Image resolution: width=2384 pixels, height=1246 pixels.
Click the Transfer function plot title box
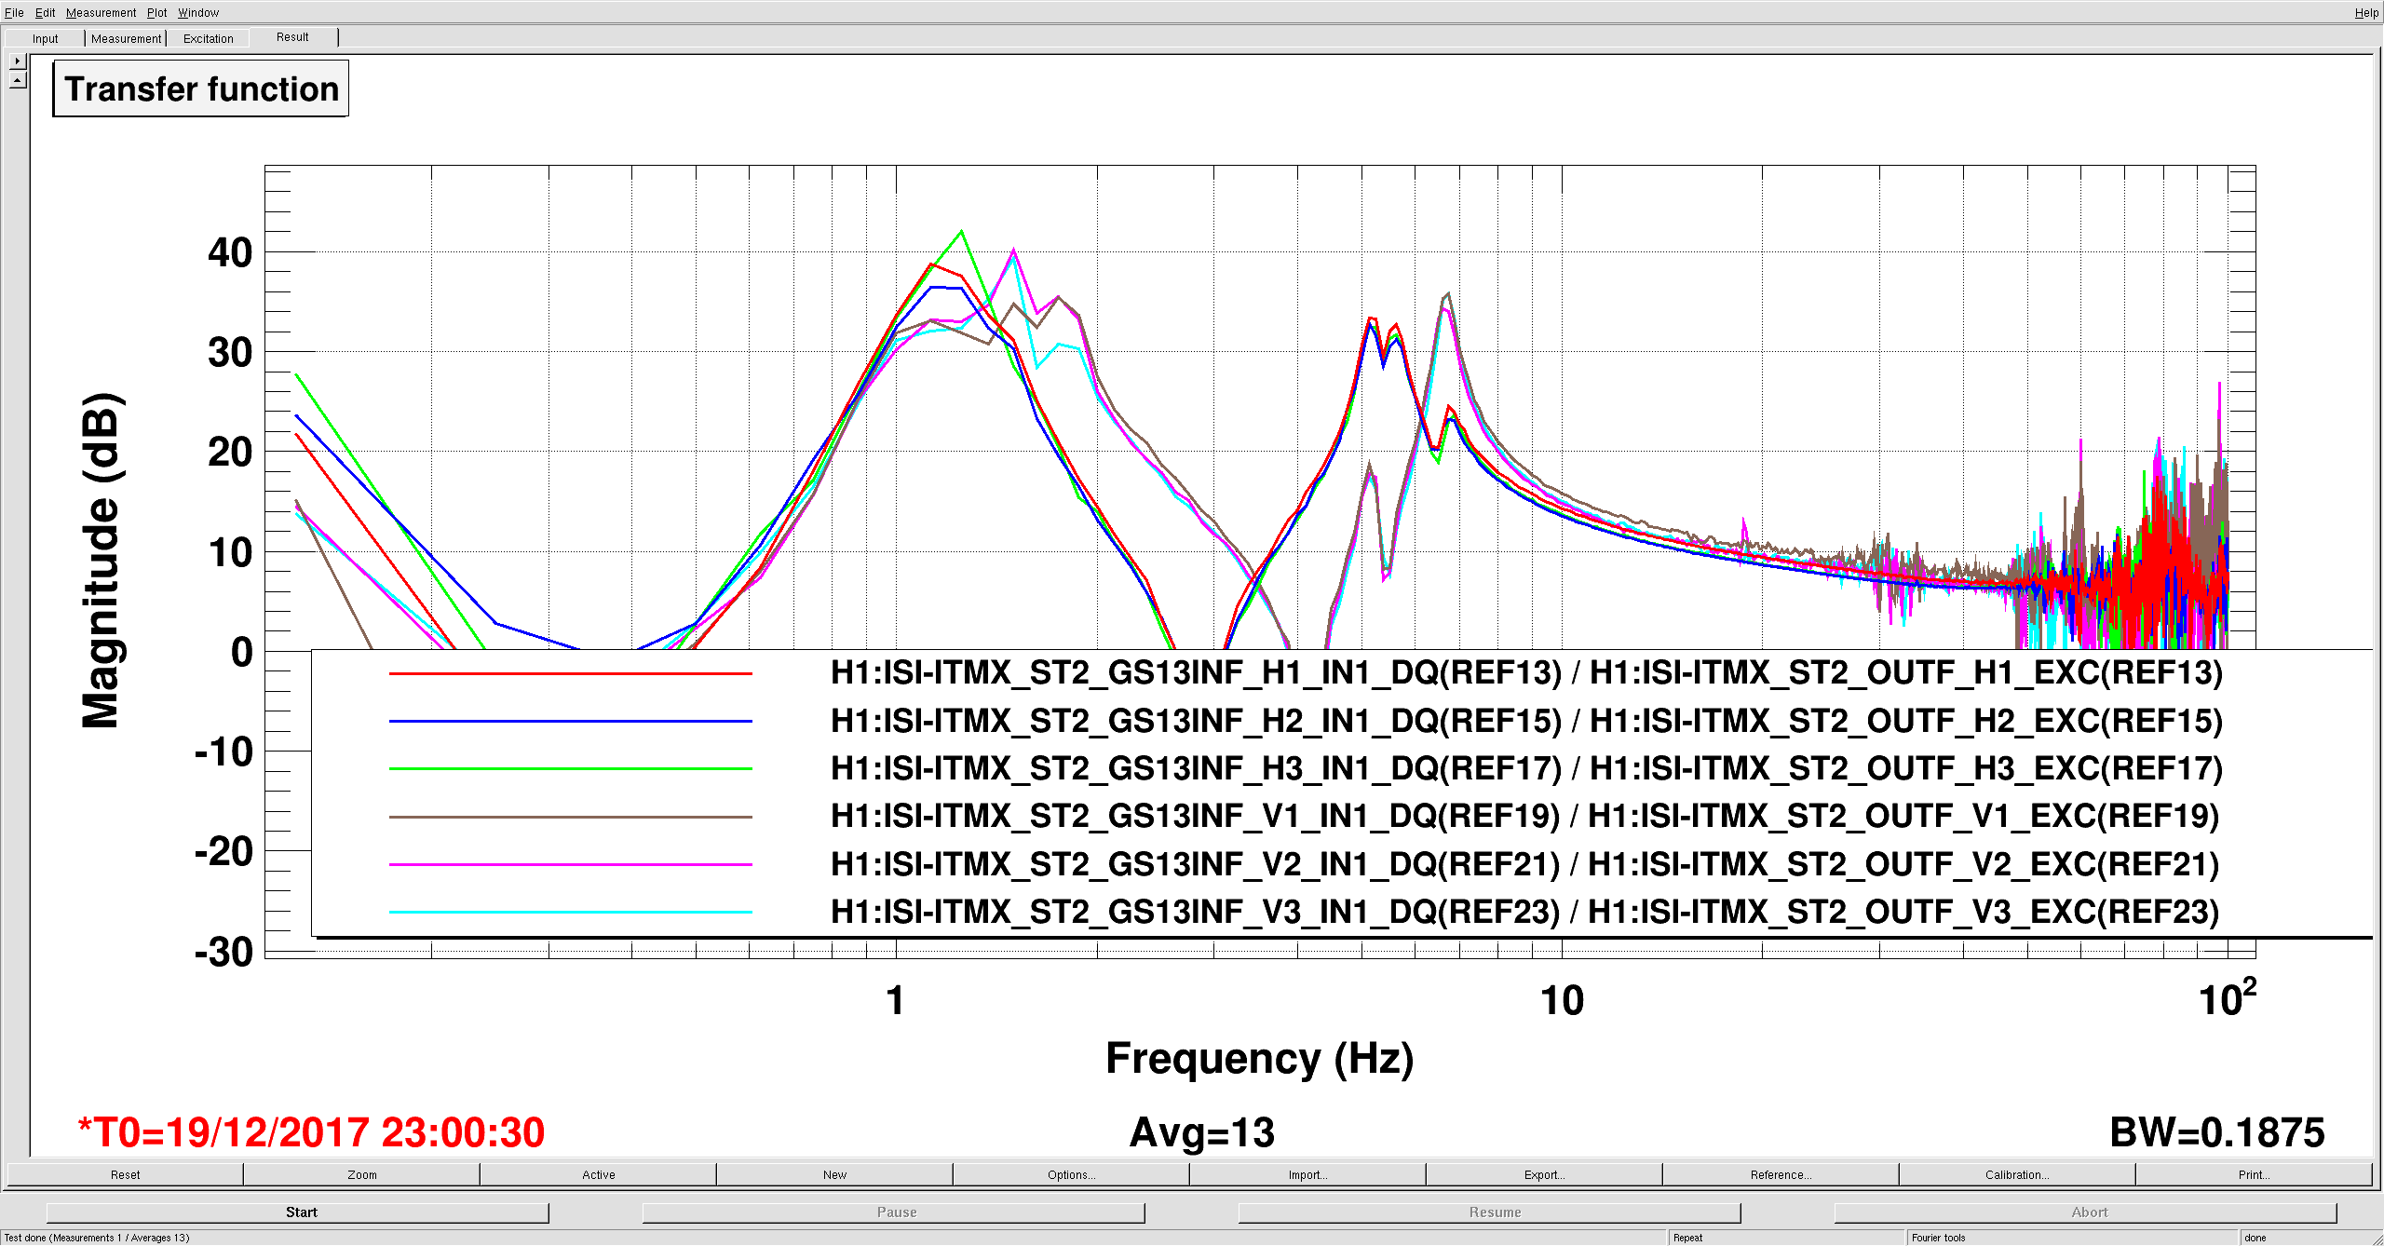coord(201,89)
